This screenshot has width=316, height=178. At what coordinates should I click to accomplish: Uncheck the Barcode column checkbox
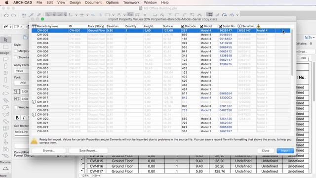click(x=183, y=26)
